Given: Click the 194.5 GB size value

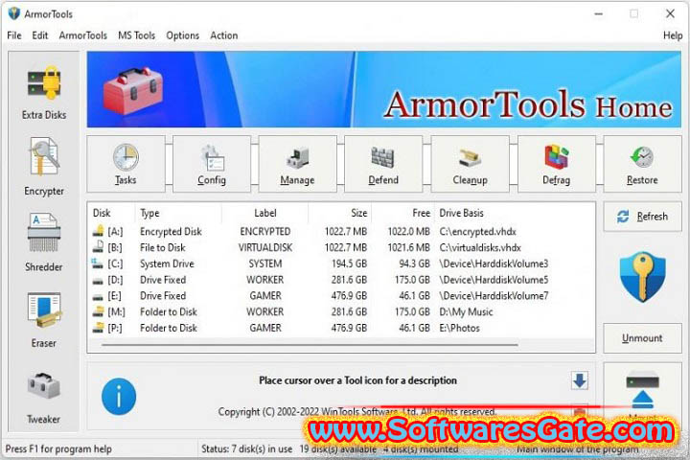Looking at the screenshot, I should pos(350,264).
